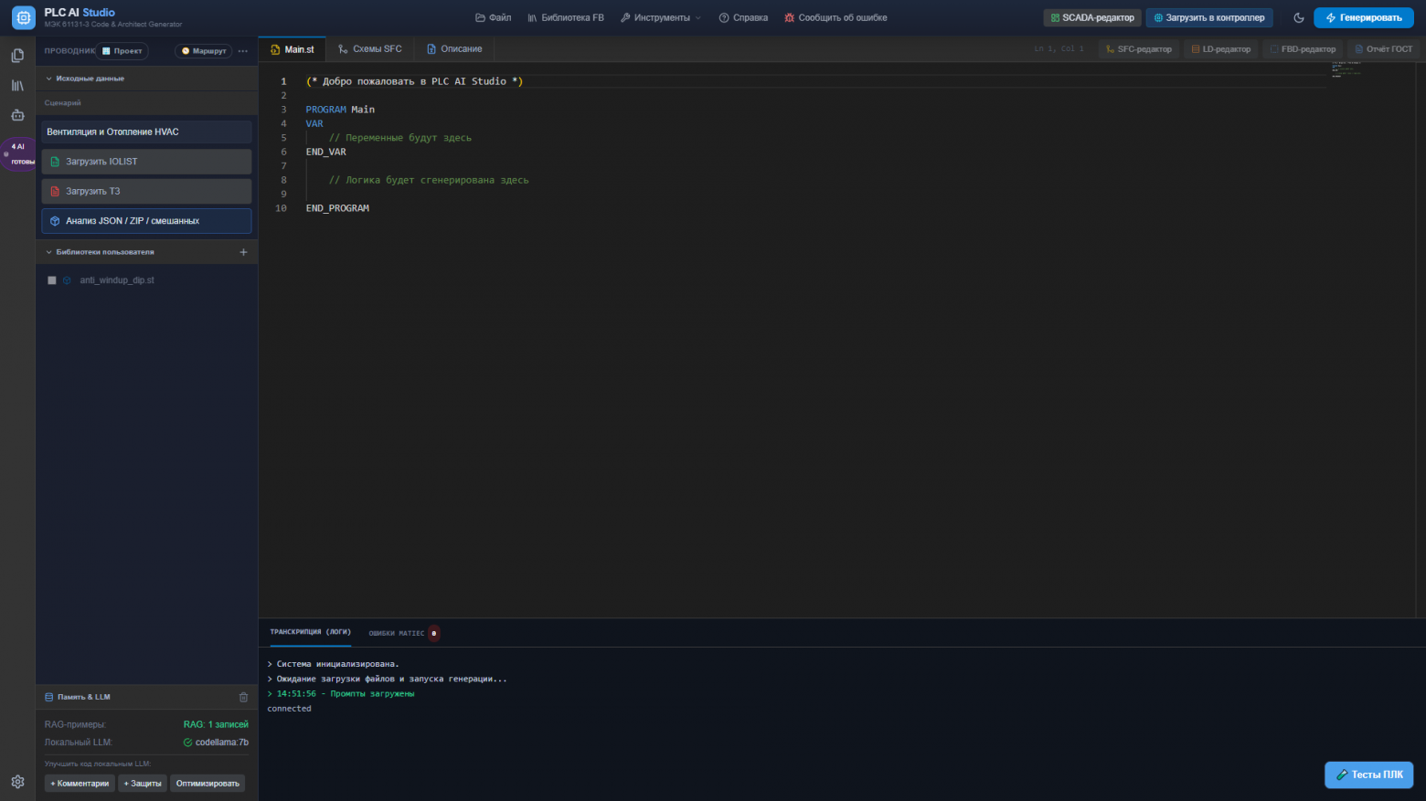Click green check icon beside codellama:7b
Screen dimensions: 1426x801
click(x=188, y=743)
